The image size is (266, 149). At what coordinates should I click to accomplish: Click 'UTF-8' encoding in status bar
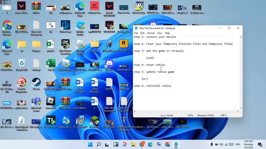pyautogui.click(x=224, y=115)
